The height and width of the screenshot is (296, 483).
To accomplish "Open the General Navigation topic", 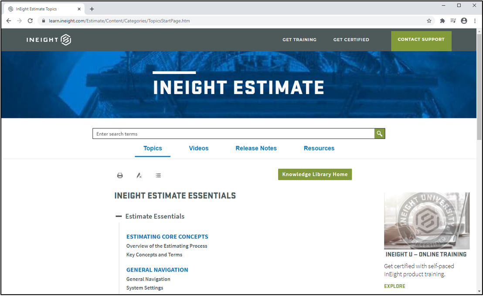I will click(148, 279).
